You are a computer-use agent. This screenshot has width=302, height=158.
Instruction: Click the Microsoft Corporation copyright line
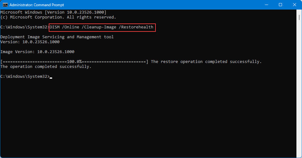coord(58,17)
